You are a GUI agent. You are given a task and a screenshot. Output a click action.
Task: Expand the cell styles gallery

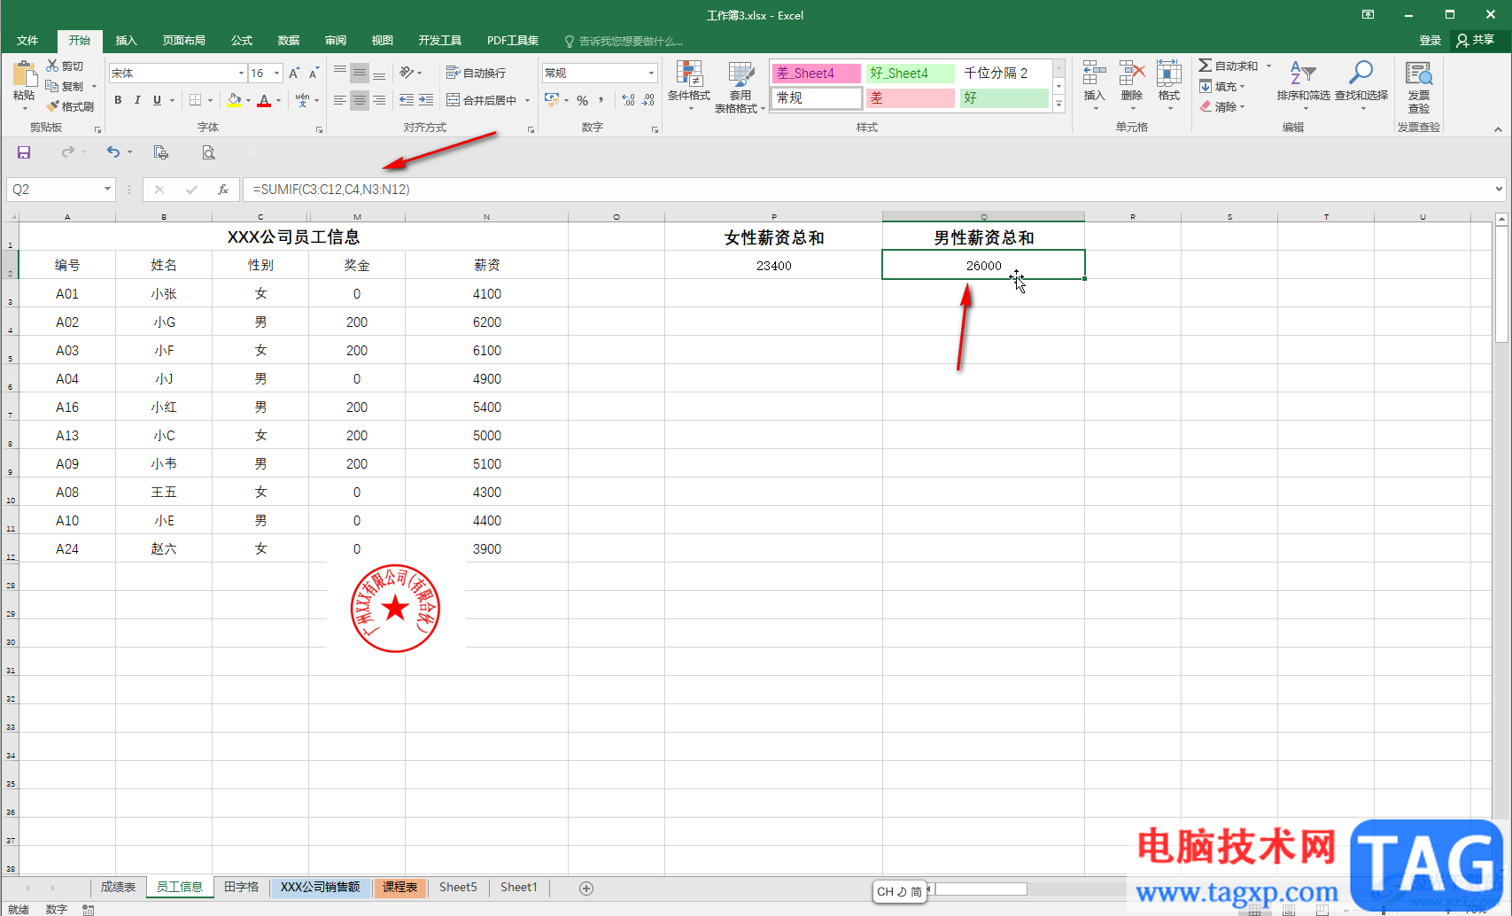point(1059,104)
